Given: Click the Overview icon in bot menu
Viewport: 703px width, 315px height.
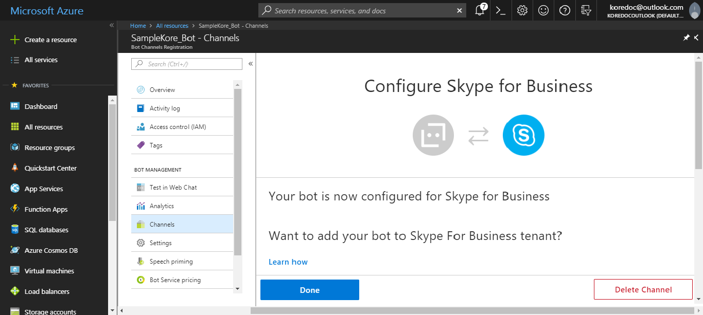Looking at the screenshot, I should tap(140, 90).
